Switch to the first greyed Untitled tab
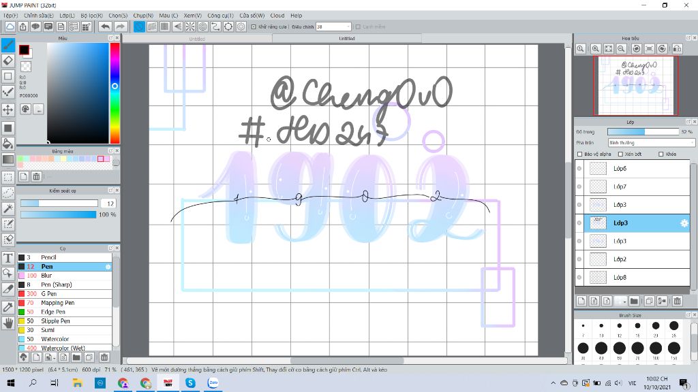The image size is (698, 392). click(x=197, y=39)
